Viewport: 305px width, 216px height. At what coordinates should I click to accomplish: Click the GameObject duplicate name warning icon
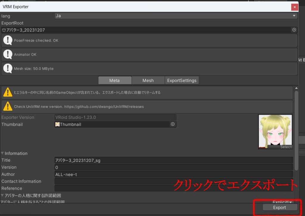(8, 92)
